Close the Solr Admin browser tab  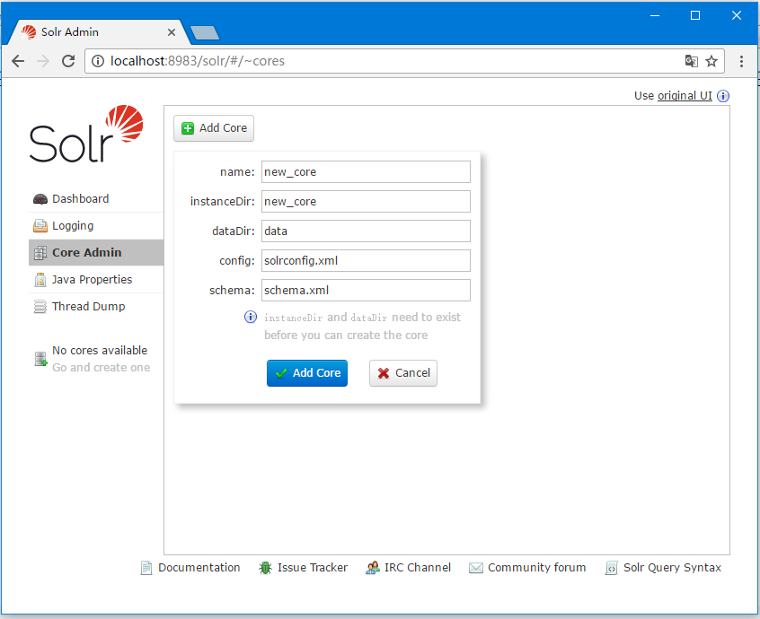(171, 32)
